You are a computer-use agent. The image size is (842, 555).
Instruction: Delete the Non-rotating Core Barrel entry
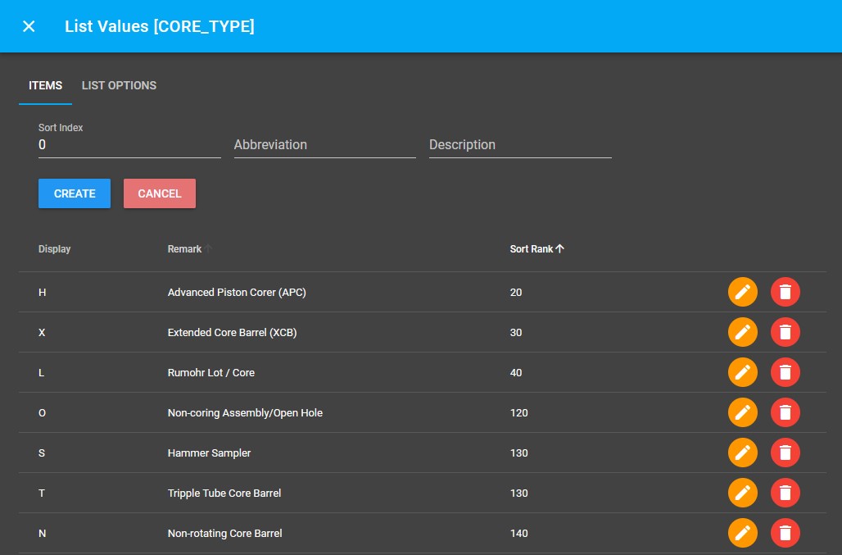(785, 533)
